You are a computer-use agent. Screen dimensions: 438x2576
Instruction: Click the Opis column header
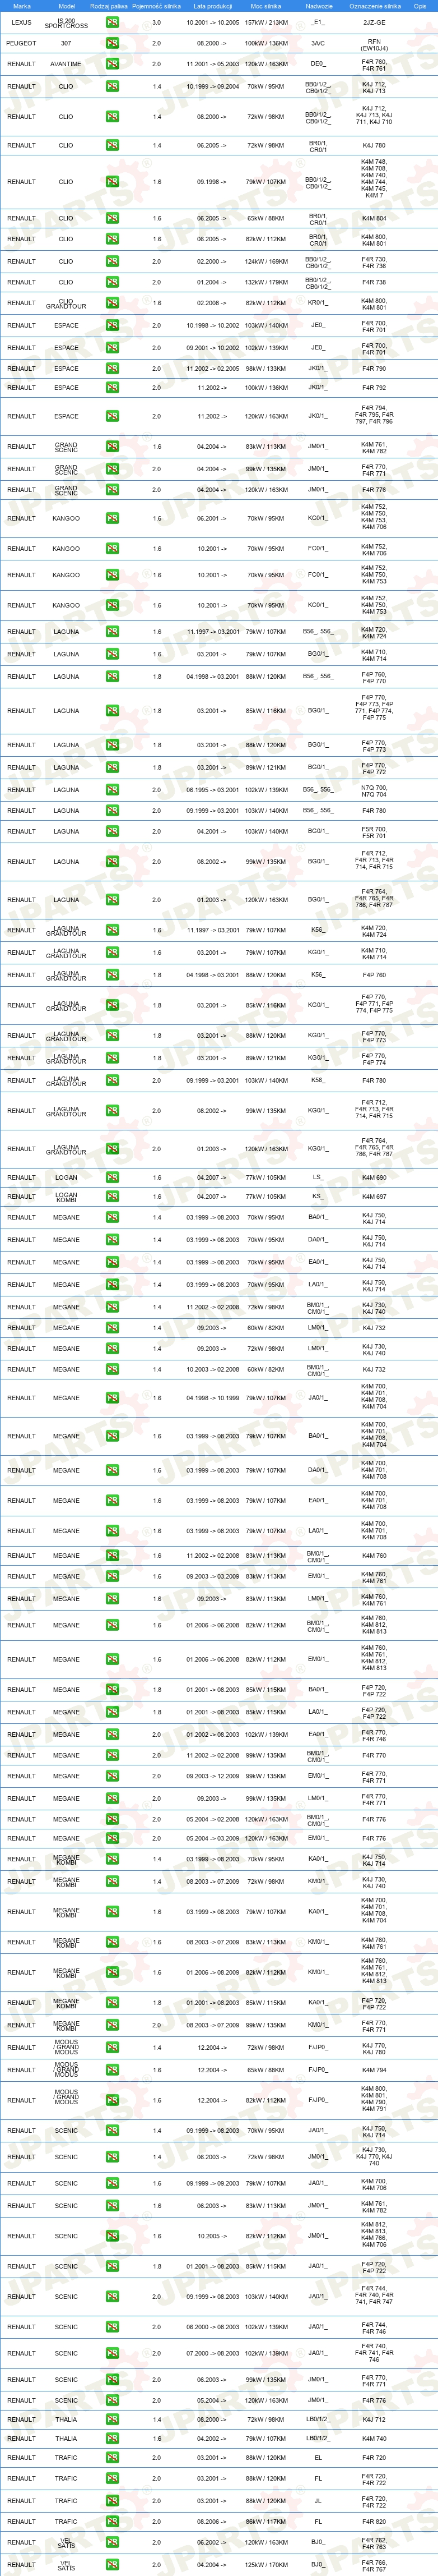[x=420, y=6]
